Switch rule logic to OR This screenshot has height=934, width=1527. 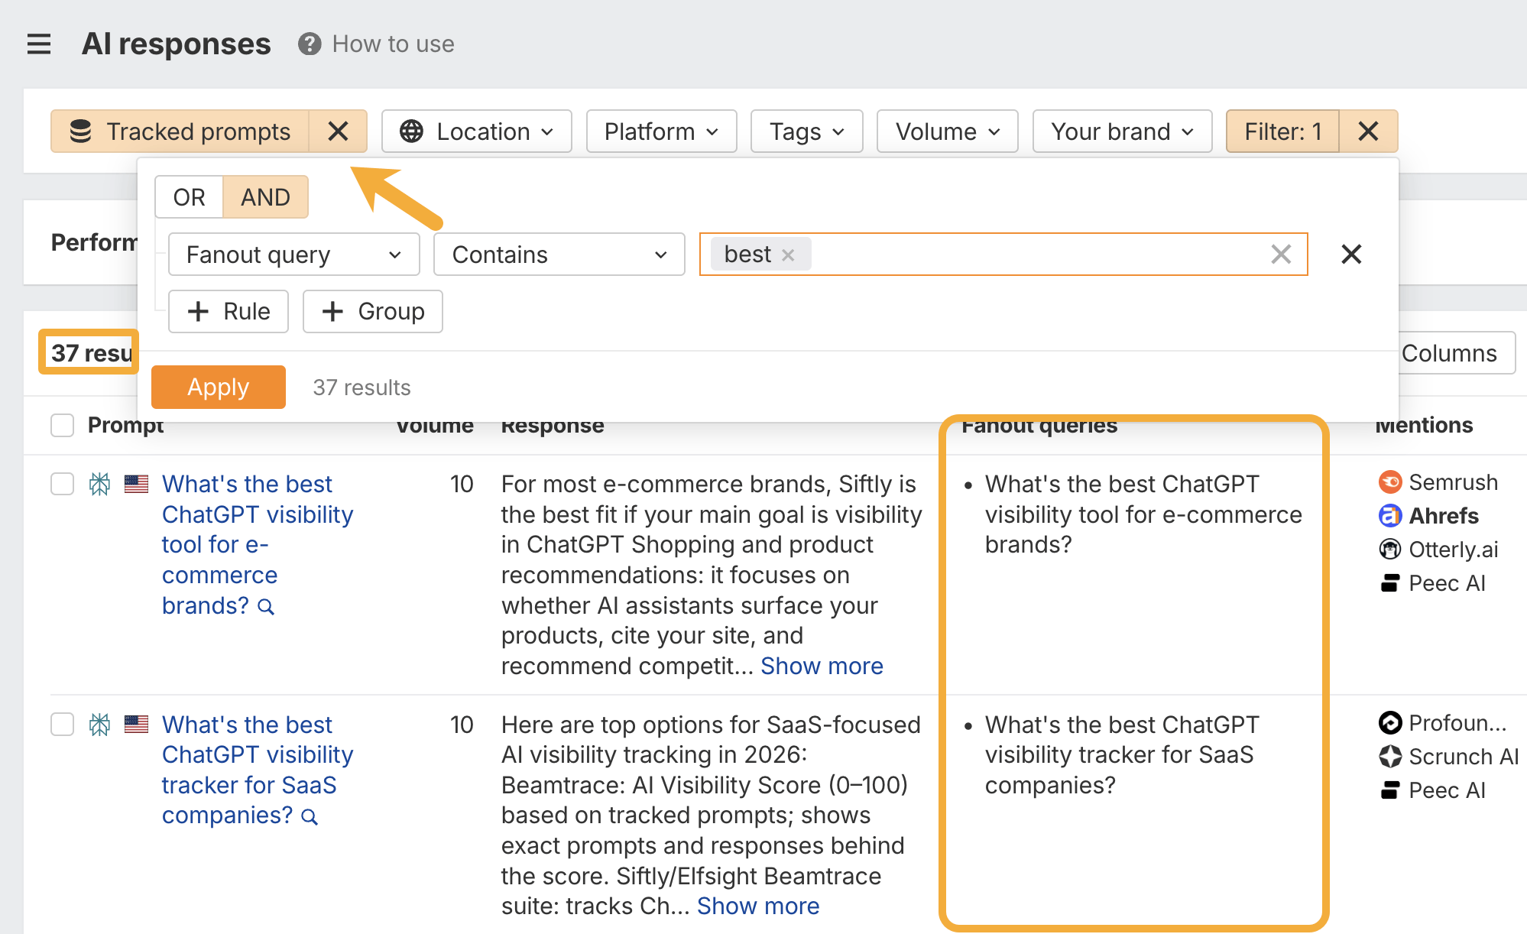[x=189, y=197]
